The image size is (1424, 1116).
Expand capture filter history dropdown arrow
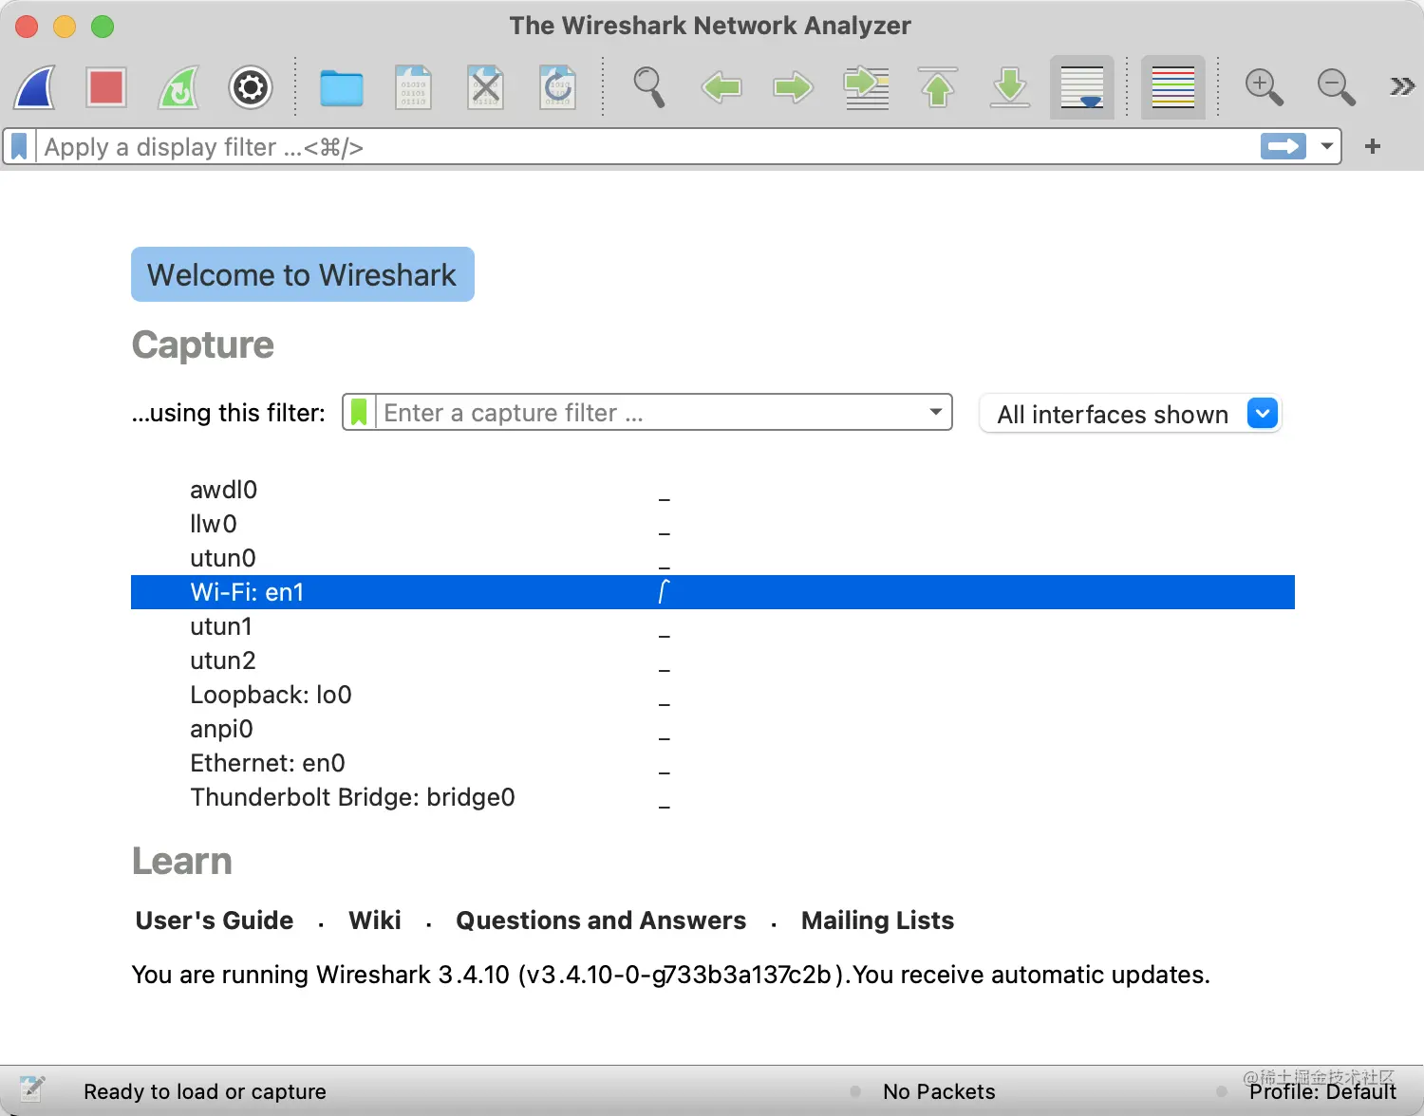pyautogui.click(x=936, y=412)
